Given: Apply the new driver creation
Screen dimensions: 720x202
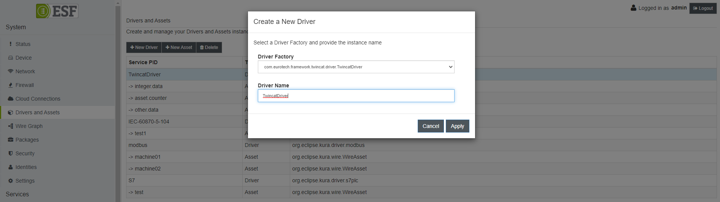Looking at the screenshot, I should click(x=457, y=126).
